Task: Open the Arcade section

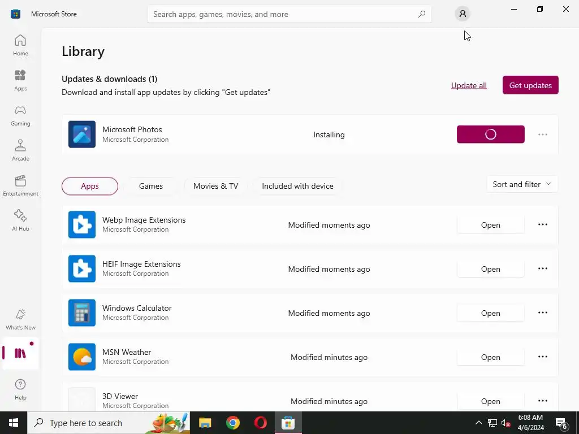Action: (x=20, y=150)
